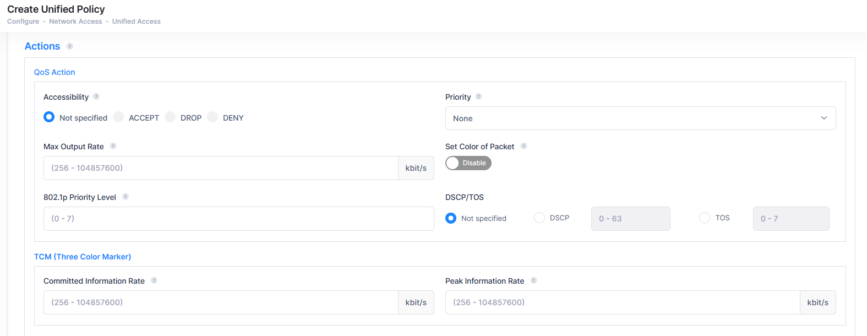867x336 pixels.
Task: Focus the 802.1p Priority Level input field
Action: tap(238, 219)
